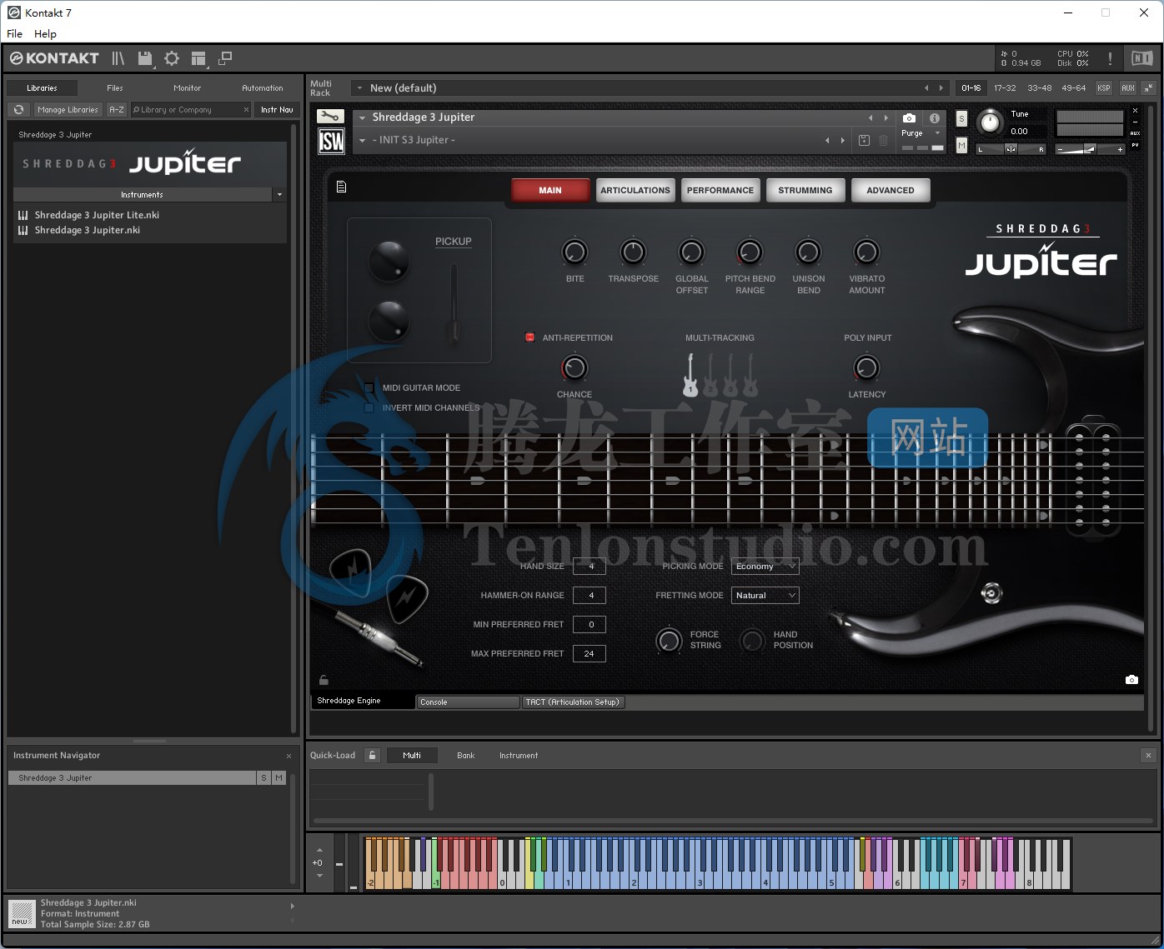Open the Help menu
The height and width of the screenshot is (949, 1164).
(x=45, y=33)
